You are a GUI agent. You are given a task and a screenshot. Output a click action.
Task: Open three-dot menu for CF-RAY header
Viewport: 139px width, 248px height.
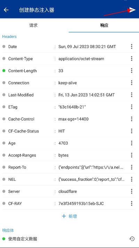click(x=132, y=203)
